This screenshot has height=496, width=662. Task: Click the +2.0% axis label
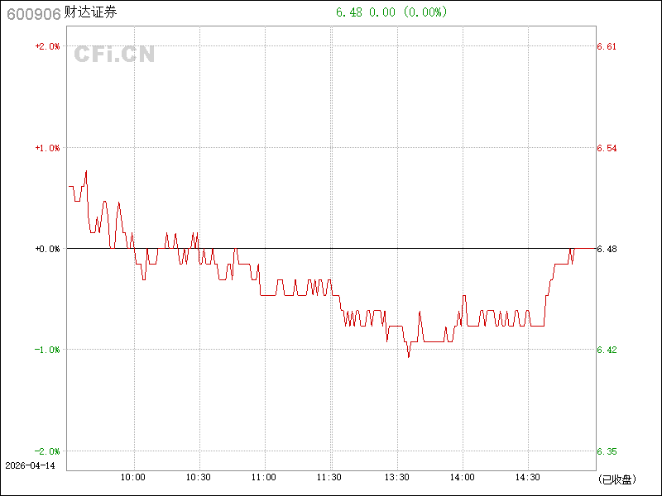point(47,46)
